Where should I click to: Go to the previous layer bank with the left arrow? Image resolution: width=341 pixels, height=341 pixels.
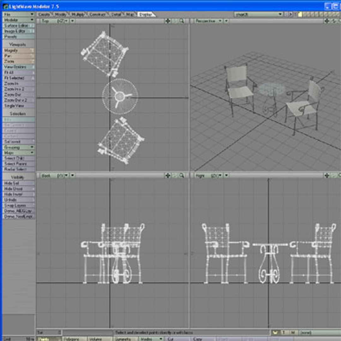click(x=286, y=14)
